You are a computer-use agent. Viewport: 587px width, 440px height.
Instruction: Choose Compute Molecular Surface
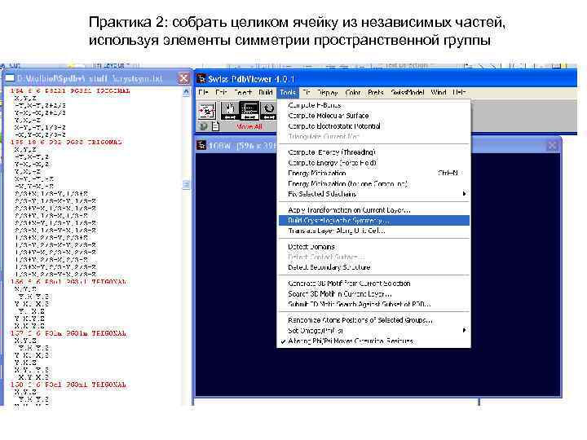[374, 116]
